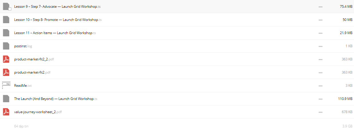This screenshot has width=354, height=132.
Task: Click the Lesson 11 Action Items file icon
Action: tap(6, 33)
